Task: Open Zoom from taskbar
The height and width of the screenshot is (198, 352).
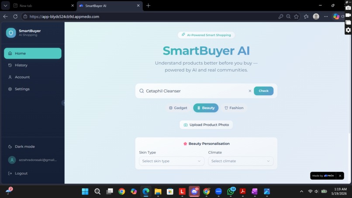Action: point(218,191)
